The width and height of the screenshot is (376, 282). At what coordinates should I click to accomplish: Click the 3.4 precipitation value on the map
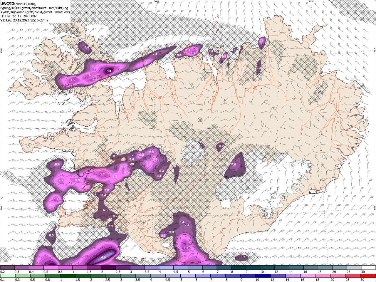click(109, 71)
